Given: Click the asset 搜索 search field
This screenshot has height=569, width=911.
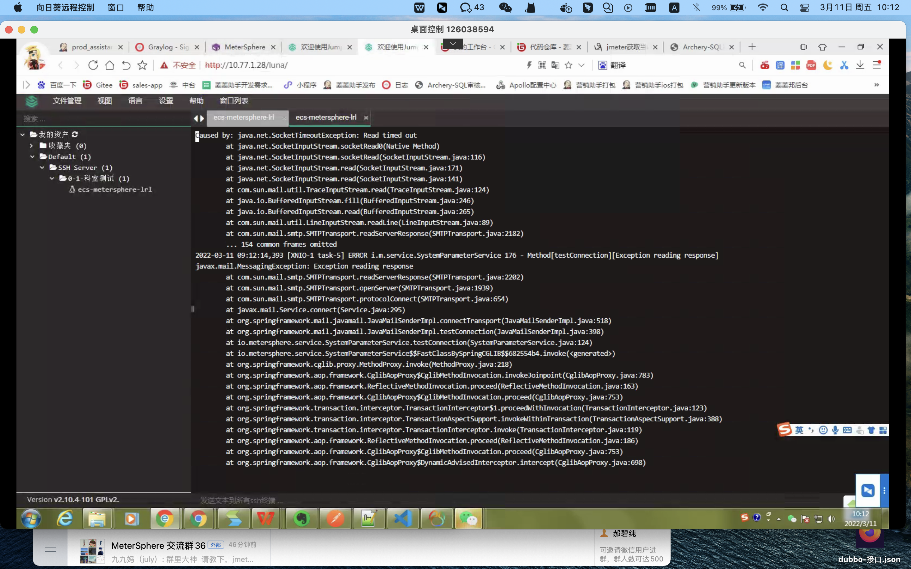Looking at the screenshot, I should [103, 119].
